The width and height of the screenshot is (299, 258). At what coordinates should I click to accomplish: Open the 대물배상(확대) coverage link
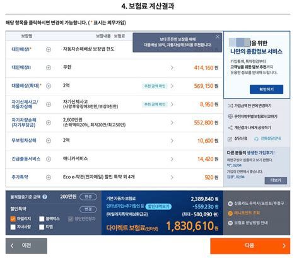tap(26, 86)
